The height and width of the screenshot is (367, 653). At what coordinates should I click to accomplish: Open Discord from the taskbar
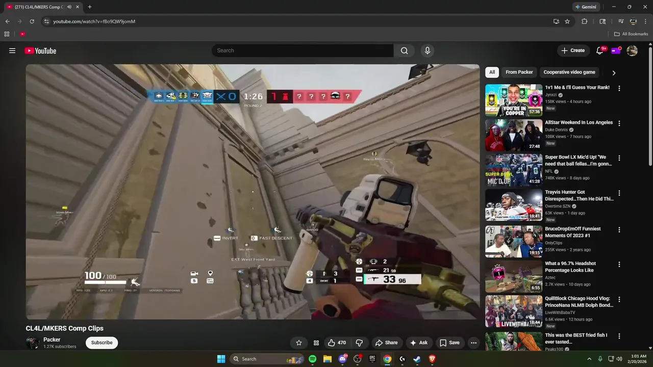[x=342, y=359]
